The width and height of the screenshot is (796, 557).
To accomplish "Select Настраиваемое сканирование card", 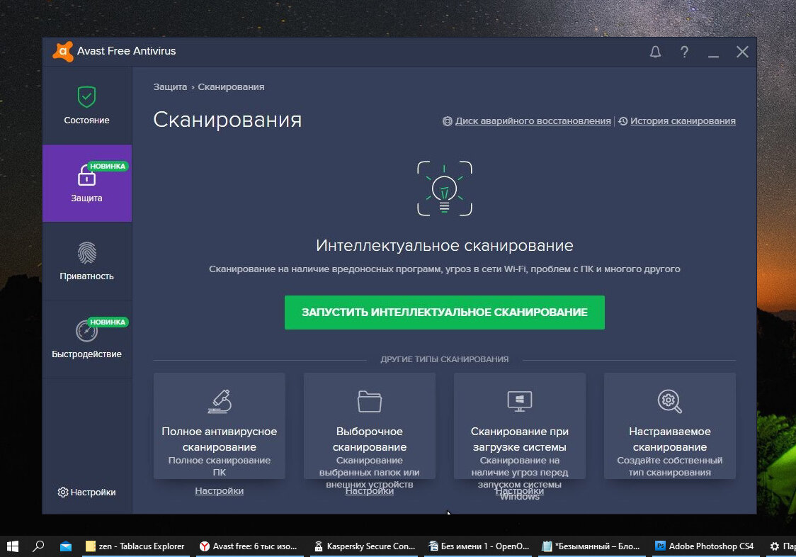I will click(x=670, y=426).
